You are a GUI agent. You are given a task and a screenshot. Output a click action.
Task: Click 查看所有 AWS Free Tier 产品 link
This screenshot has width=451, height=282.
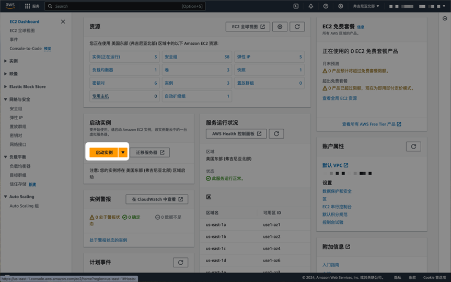pos(372,124)
